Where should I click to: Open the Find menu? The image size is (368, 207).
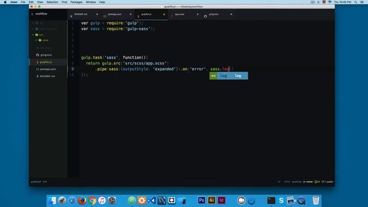coord(64,2)
